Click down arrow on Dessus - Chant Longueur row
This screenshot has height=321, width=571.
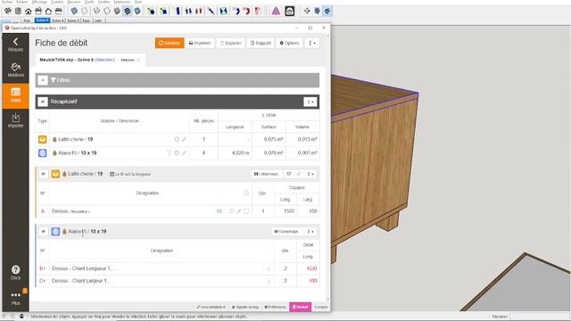pos(269,268)
